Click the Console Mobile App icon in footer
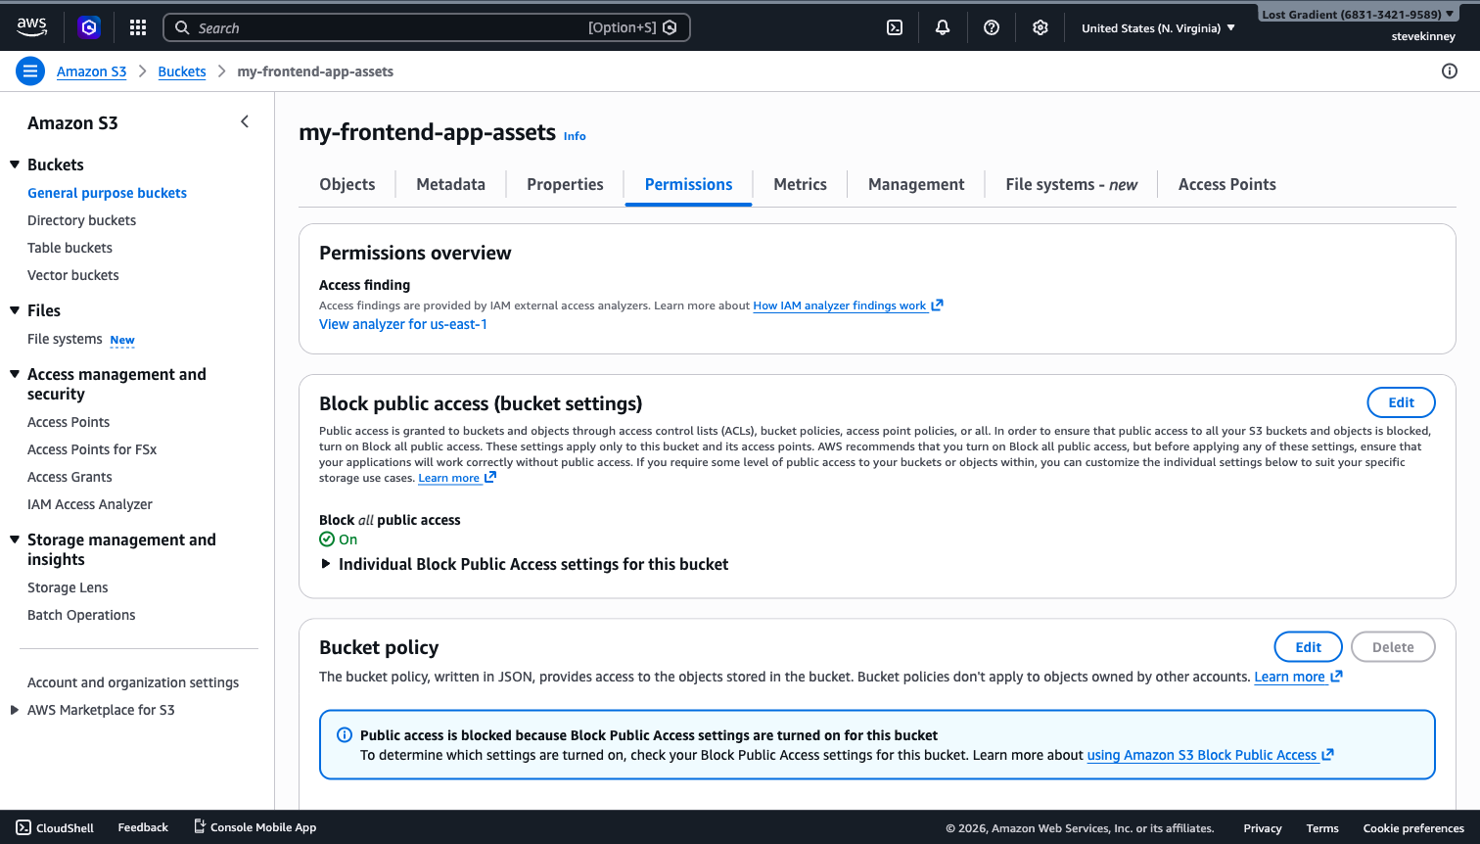The width and height of the screenshot is (1480, 844). 200,826
